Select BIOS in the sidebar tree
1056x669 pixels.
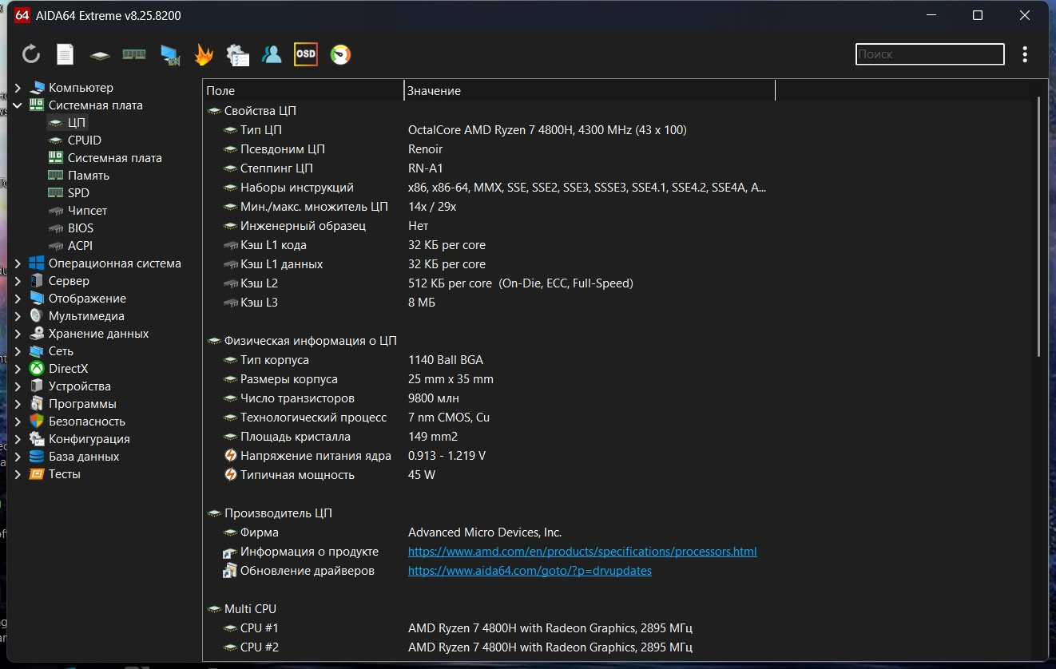click(80, 228)
